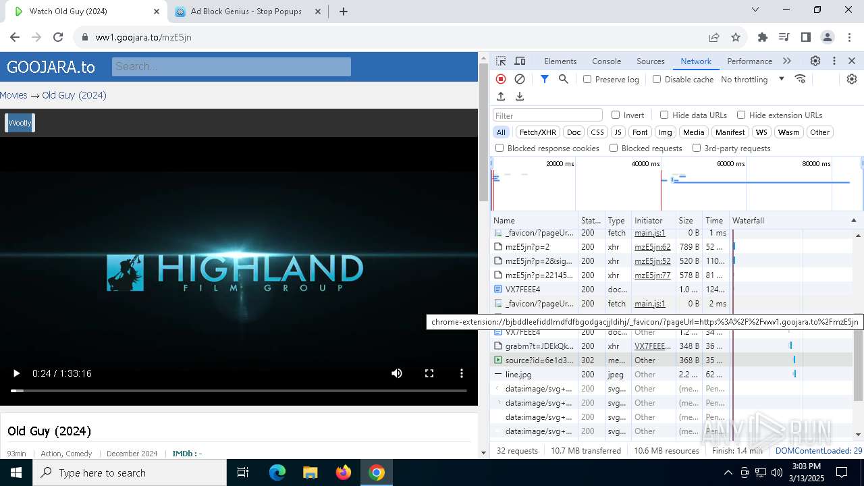The width and height of the screenshot is (864, 486).
Task: Filter requests by Img
Action: (666, 132)
